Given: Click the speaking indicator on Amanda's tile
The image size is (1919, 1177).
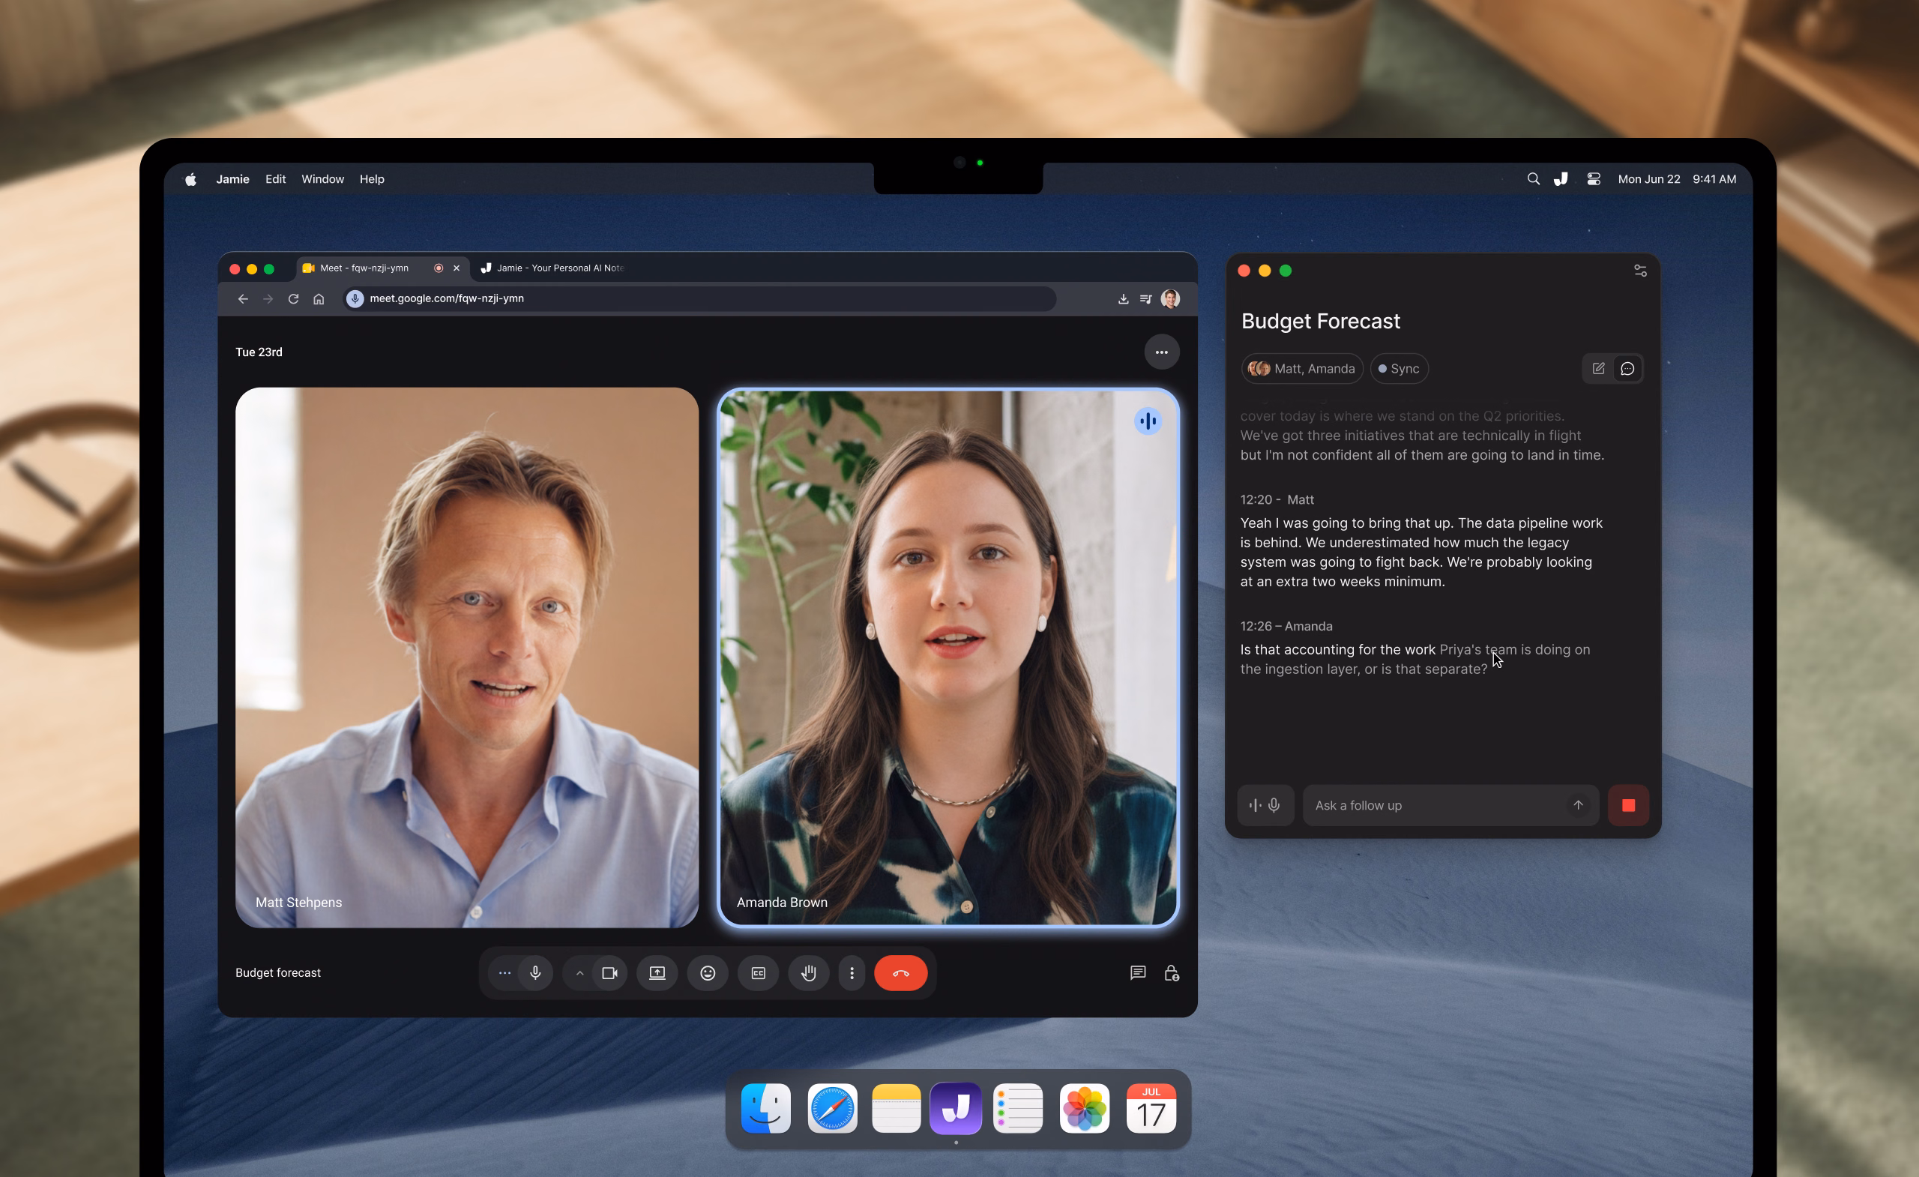Looking at the screenshot, I should tap(1147, 421).
